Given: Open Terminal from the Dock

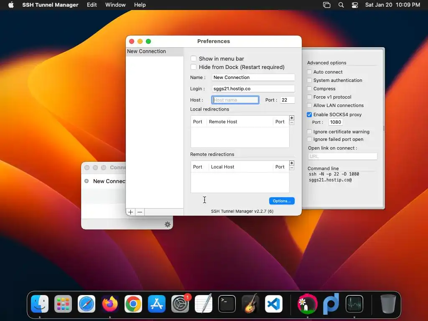Looking at the screenshot, I should pos(227,304).
